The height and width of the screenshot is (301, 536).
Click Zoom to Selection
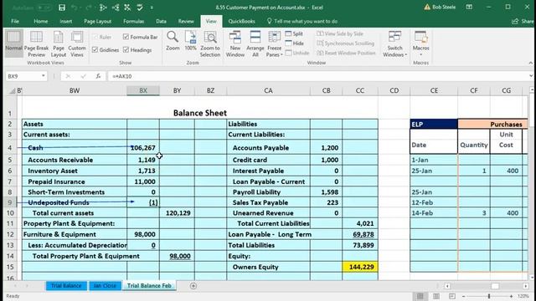point(210,43)
